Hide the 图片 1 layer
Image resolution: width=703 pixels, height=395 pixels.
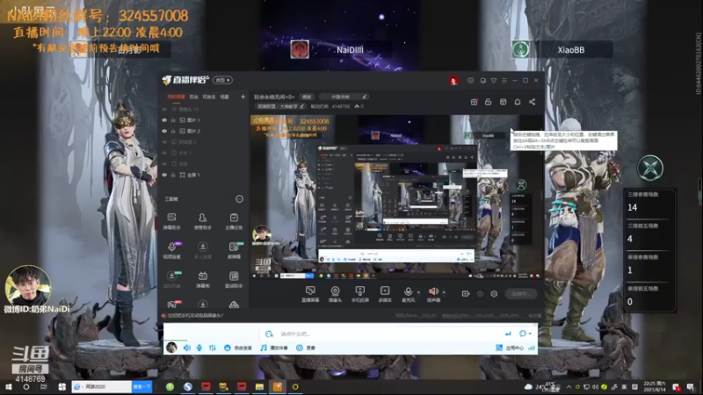(164, 120)
